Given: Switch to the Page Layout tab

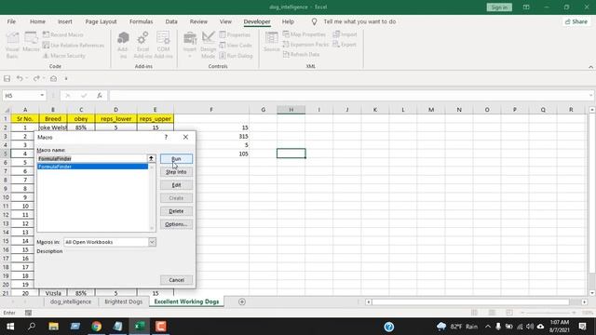Looking at the screenshot, I should click(101, 21).
